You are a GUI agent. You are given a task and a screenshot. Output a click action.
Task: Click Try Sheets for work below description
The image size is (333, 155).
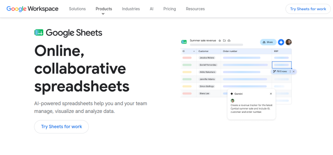tap(61, 127)
